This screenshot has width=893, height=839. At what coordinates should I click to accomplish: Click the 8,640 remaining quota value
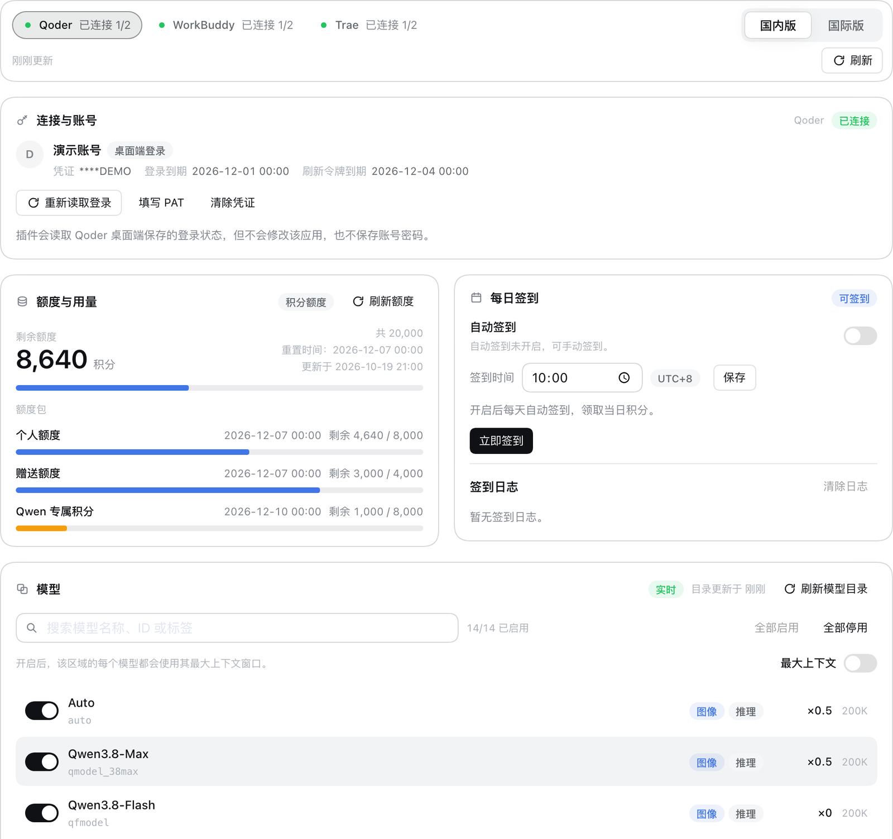click(52, 359)
